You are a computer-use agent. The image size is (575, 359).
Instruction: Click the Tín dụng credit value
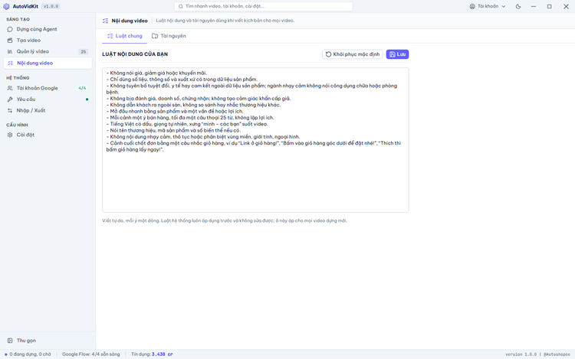coord(163,354)
